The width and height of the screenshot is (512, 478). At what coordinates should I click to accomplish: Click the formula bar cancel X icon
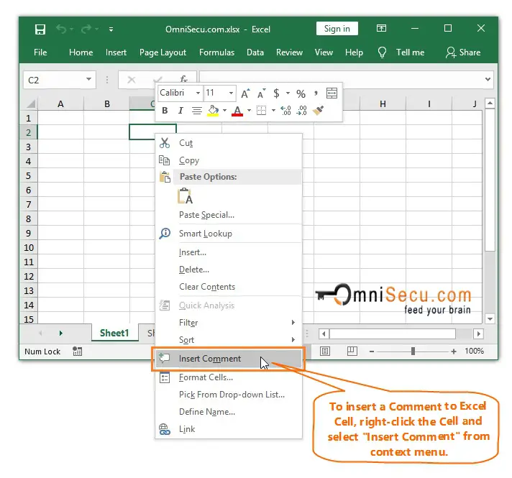(x=132, y=80)
